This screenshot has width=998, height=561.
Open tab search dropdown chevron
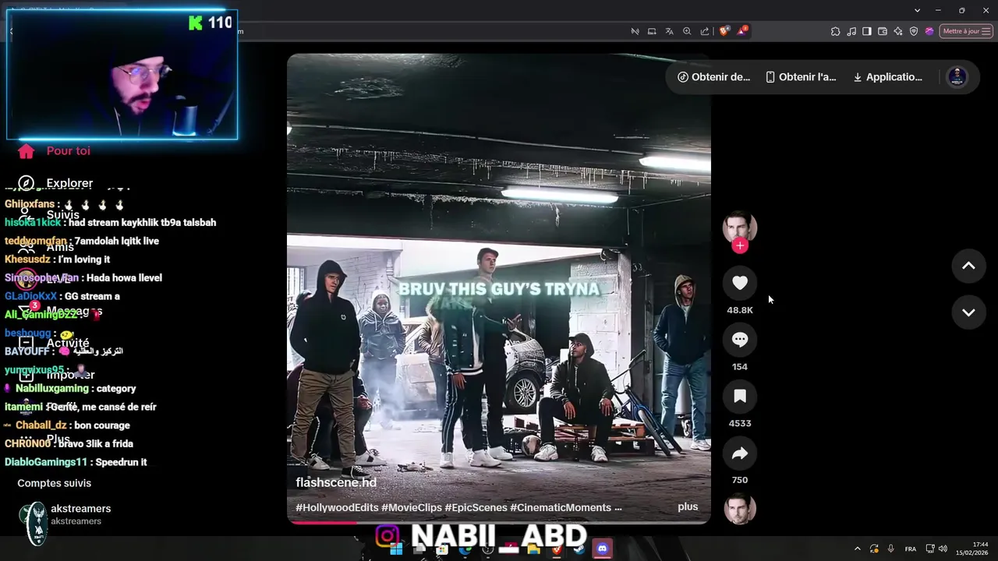tap(918, 10)
